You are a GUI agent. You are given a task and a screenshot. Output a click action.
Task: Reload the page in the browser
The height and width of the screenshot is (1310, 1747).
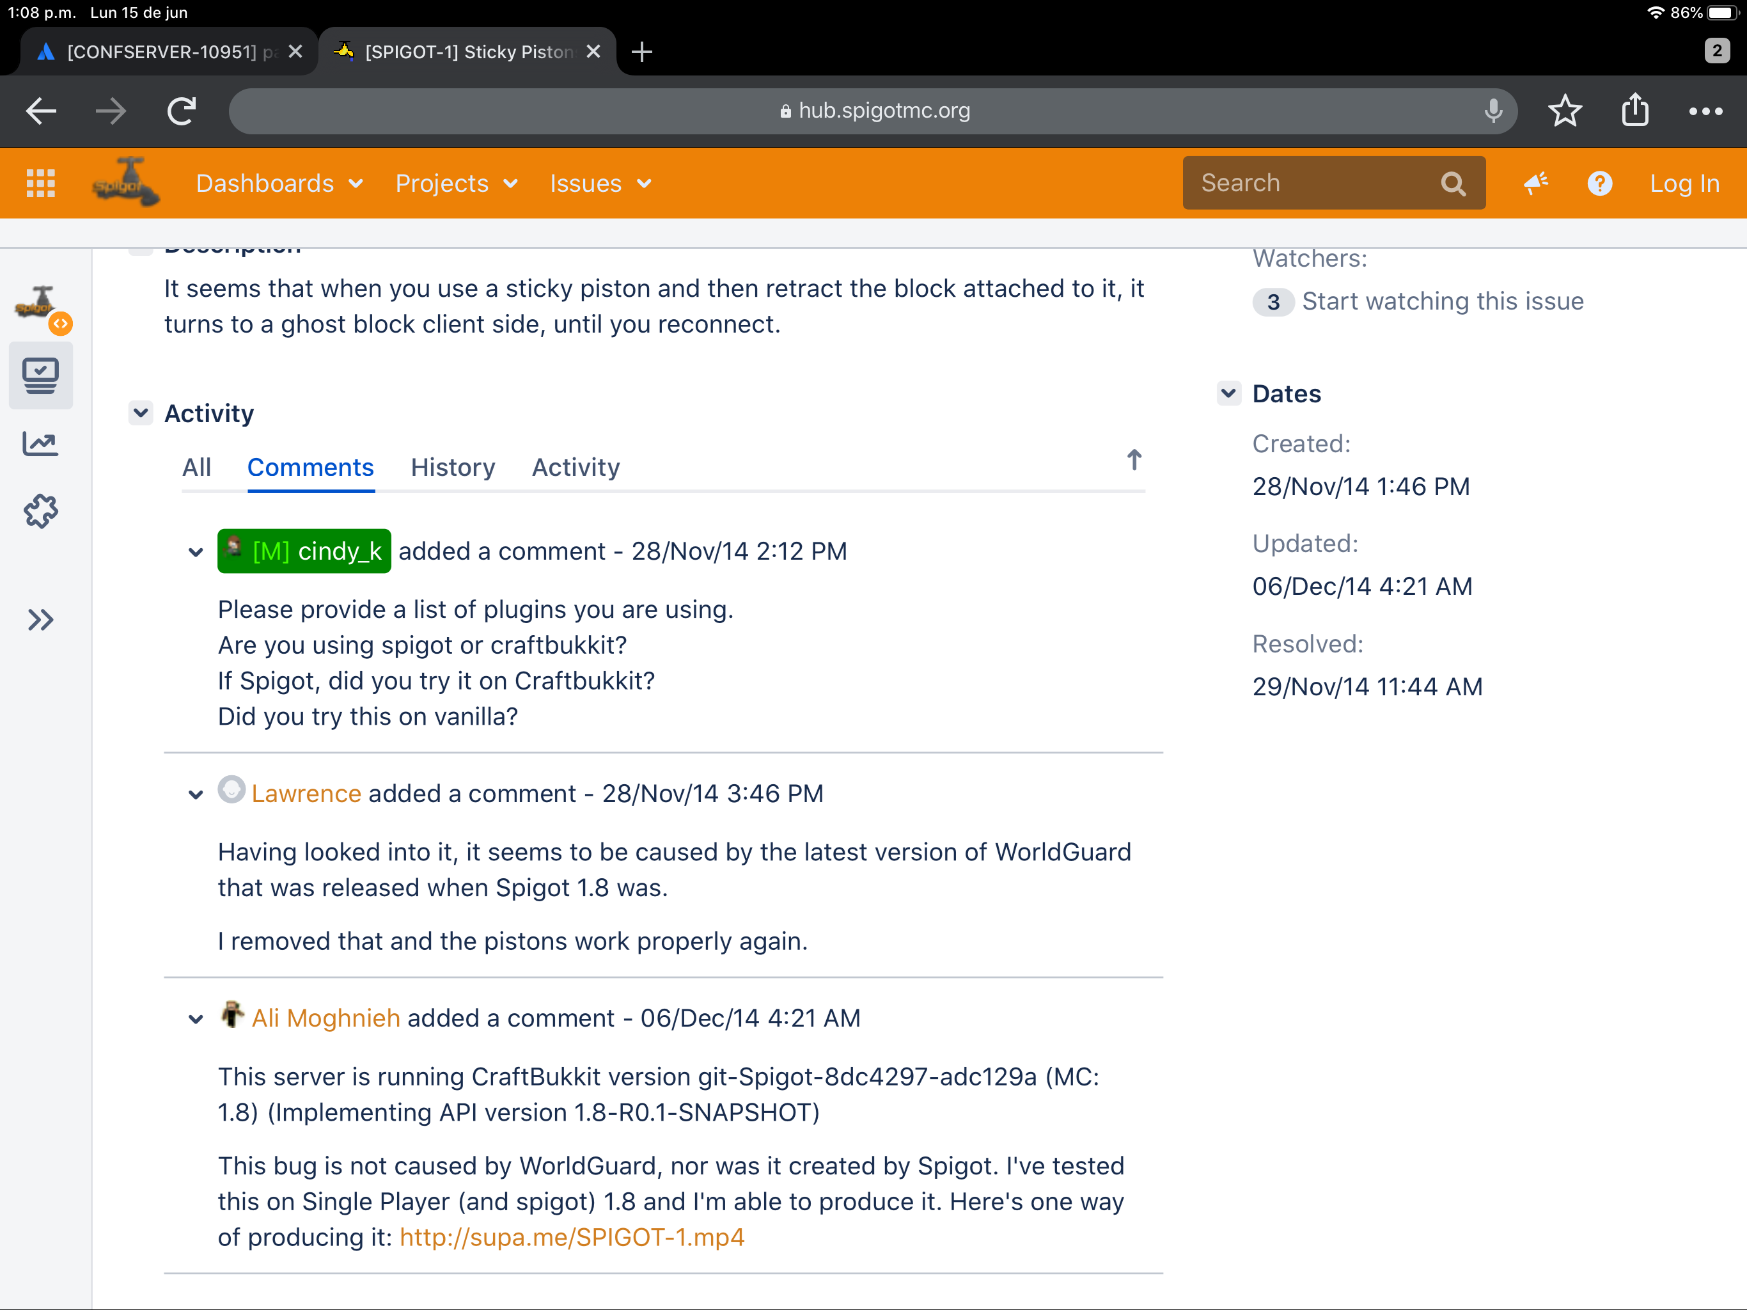pyautogui.click(x=182, y=111)
